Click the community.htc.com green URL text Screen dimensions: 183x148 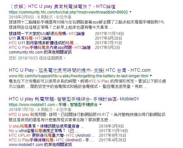tap(69, 12)
